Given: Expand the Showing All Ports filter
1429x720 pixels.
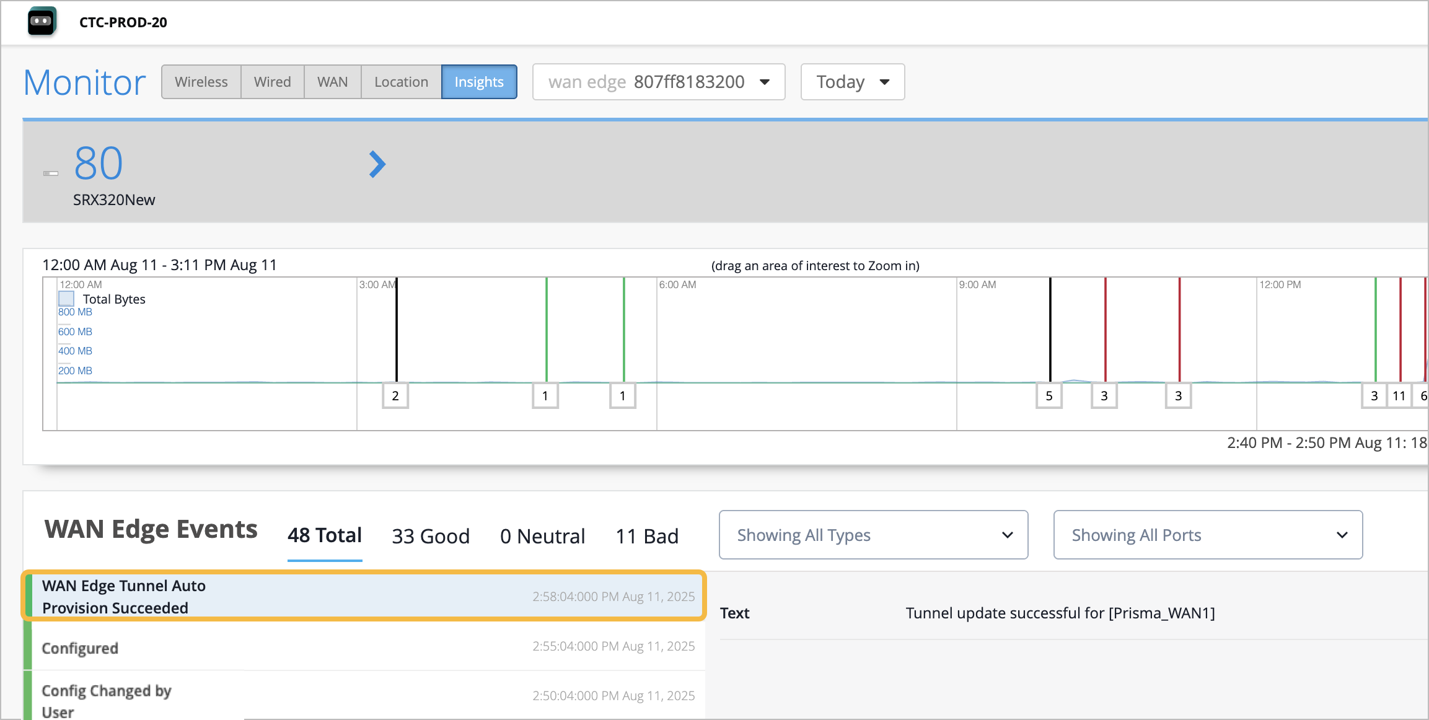Looking at the screenshot, I should tap(1208, 535).
